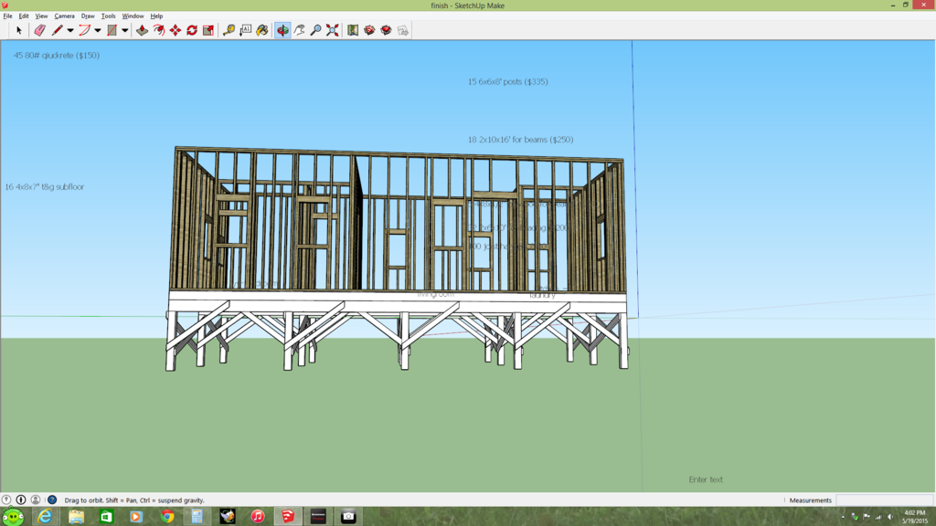Open the Camera app taskbar icon

pos(348,517)
